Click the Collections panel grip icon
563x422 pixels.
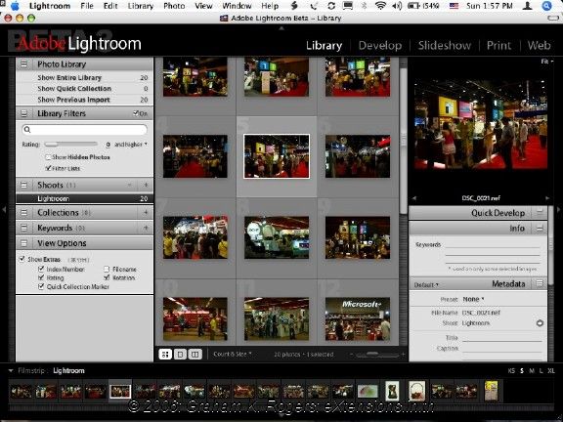pos(24,213)
